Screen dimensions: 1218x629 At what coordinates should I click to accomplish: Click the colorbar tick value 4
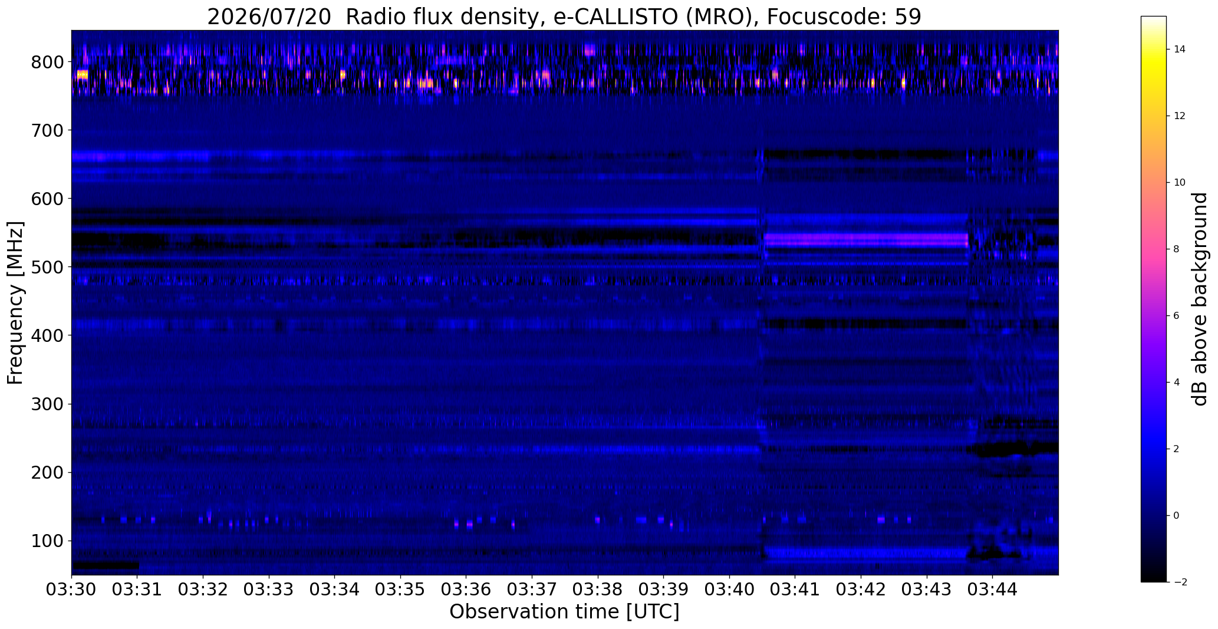pos(1177,383)
